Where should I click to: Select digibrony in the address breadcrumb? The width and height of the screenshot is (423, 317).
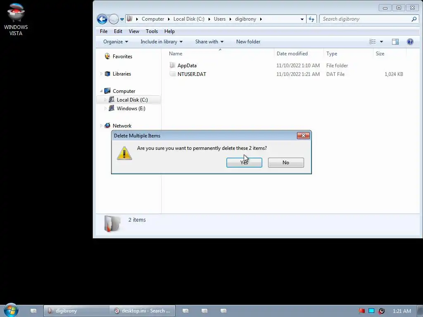tap(245, 19)
